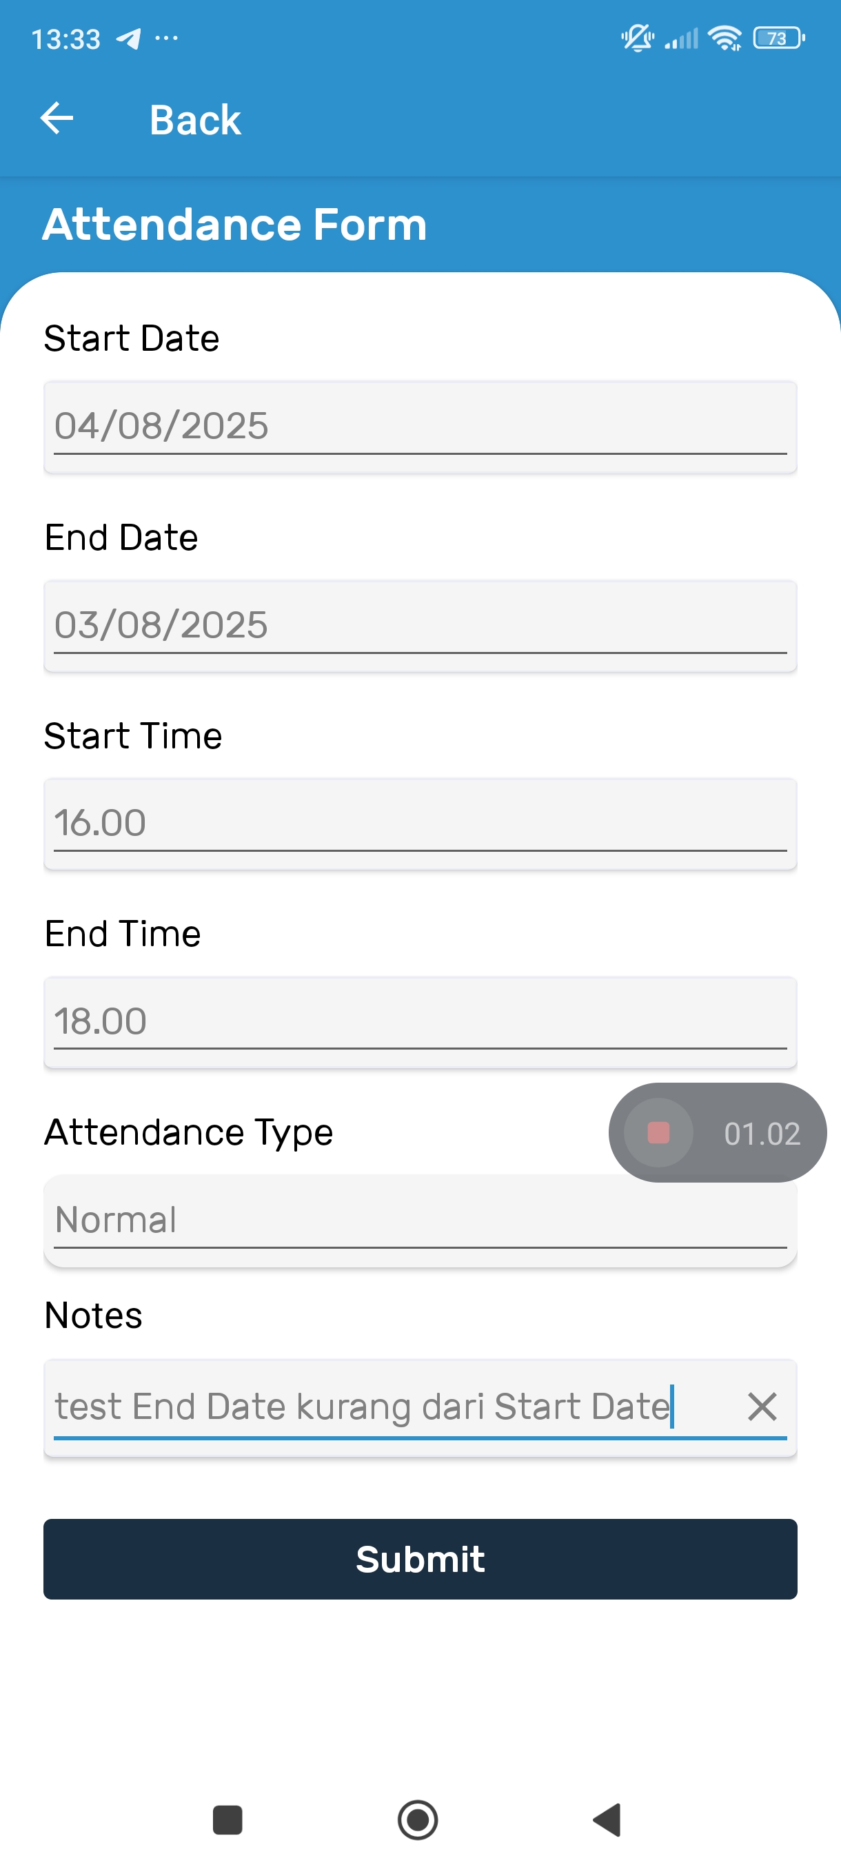Open the Start Date picker field
Image resolution: width=841 pixels, height=1869 pixels.
tap(420, 427)
